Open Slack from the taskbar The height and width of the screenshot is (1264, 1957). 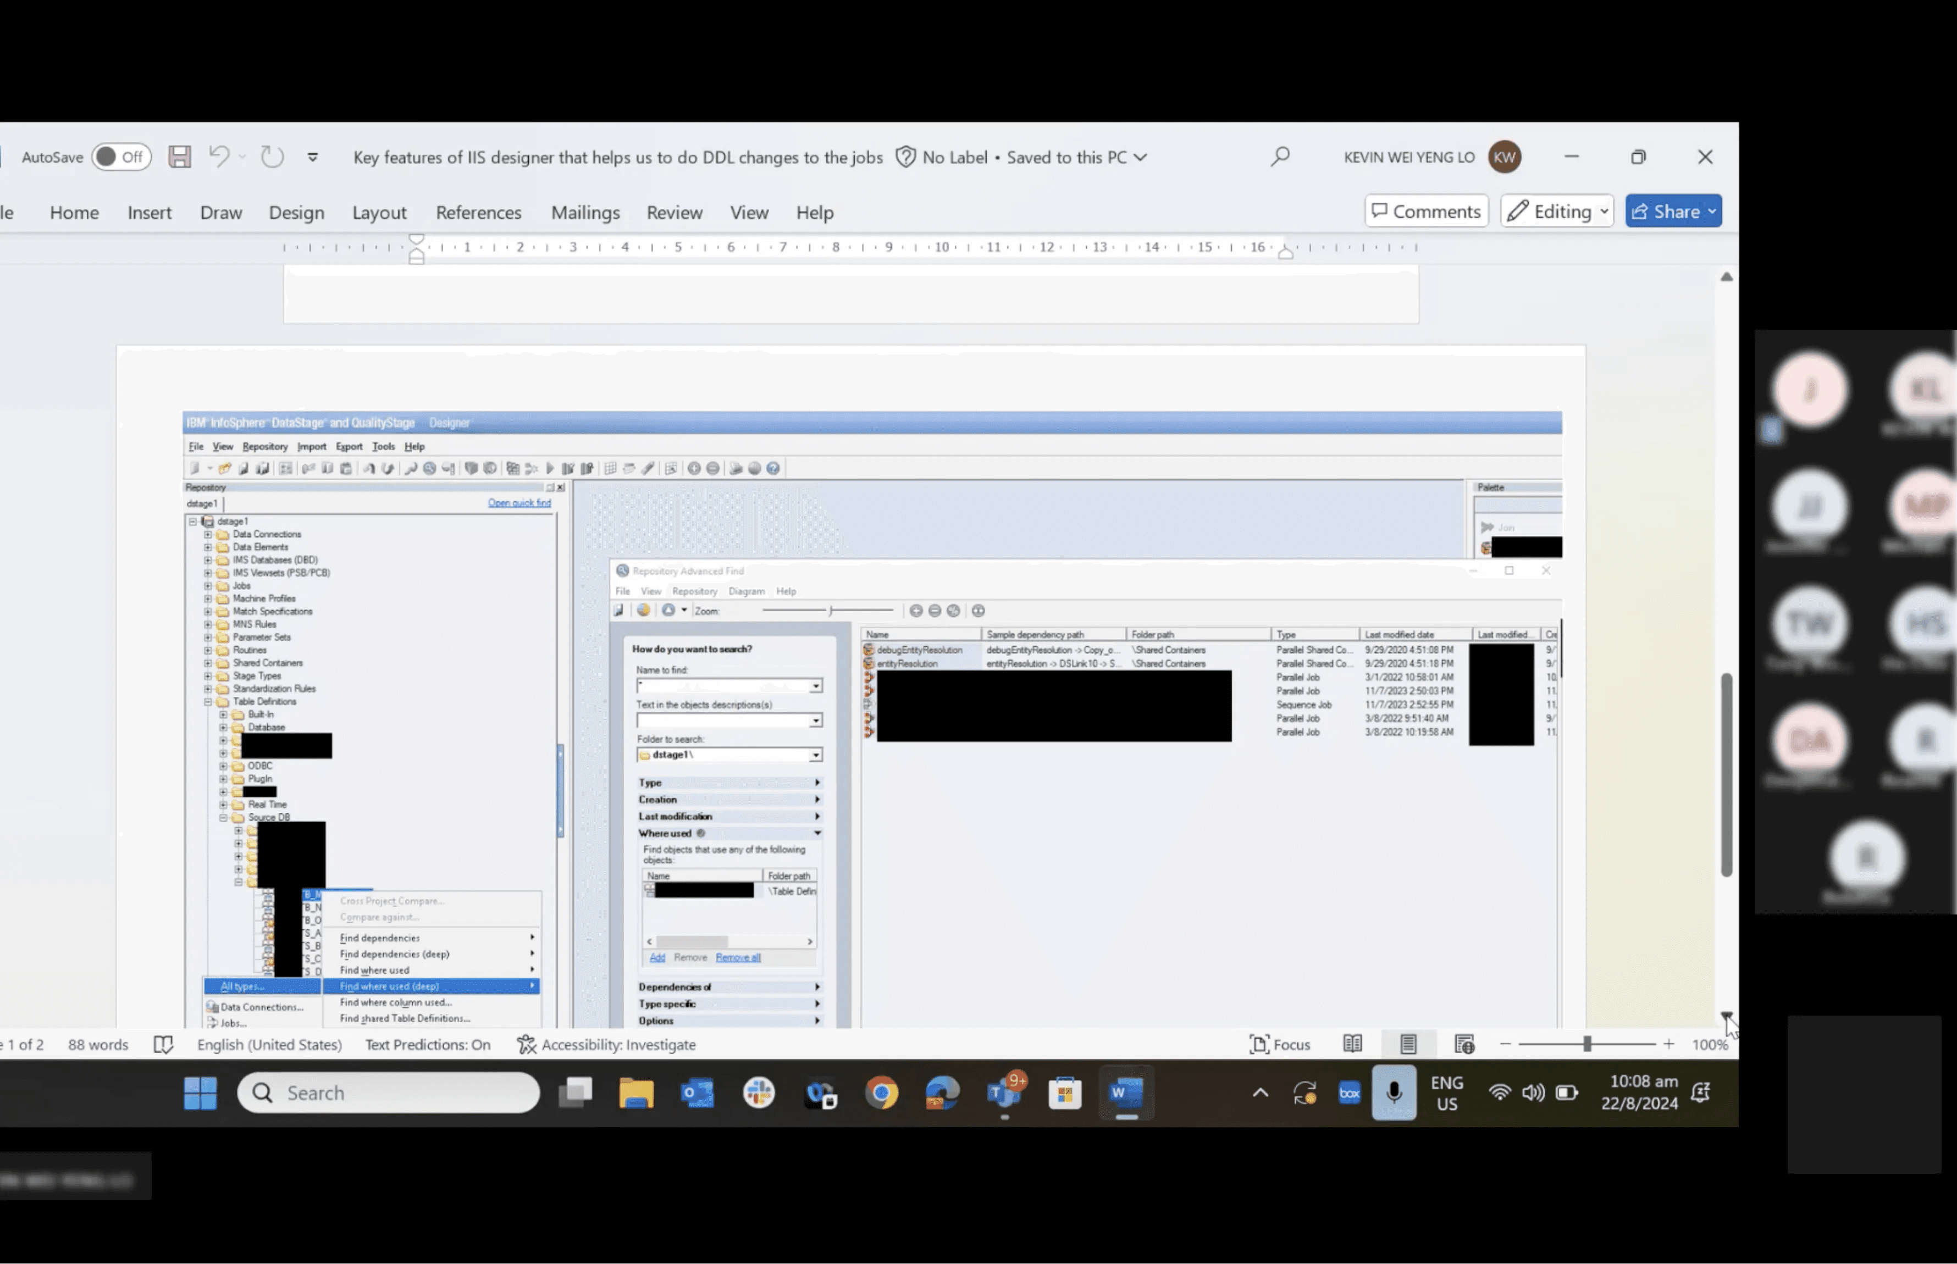(x=759, y=1093)
